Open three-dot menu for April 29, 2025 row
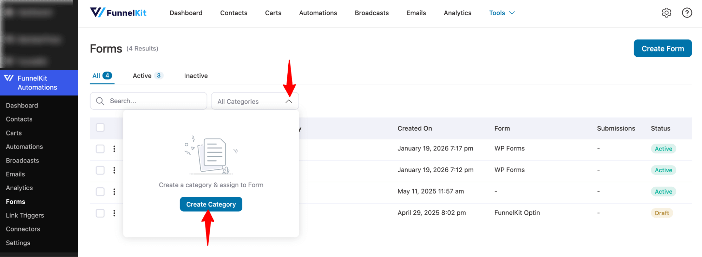This screenshot has height=257, width=702. tap(114, 213)
